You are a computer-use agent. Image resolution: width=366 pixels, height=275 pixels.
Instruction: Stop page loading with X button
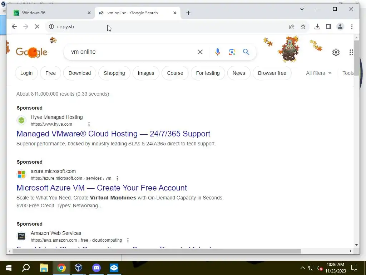(x=37, y=26)
